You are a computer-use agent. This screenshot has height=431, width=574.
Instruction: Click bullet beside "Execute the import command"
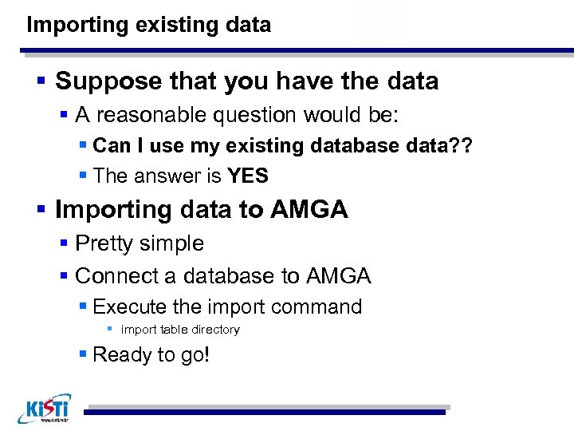pos(83,307)
